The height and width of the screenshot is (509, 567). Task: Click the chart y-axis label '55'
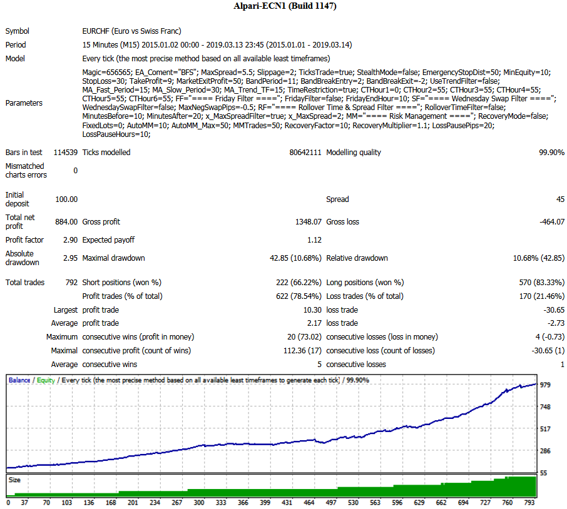pos(543,473)
